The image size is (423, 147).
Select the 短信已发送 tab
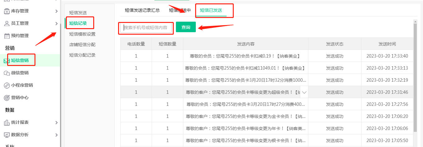click(211, 10)
